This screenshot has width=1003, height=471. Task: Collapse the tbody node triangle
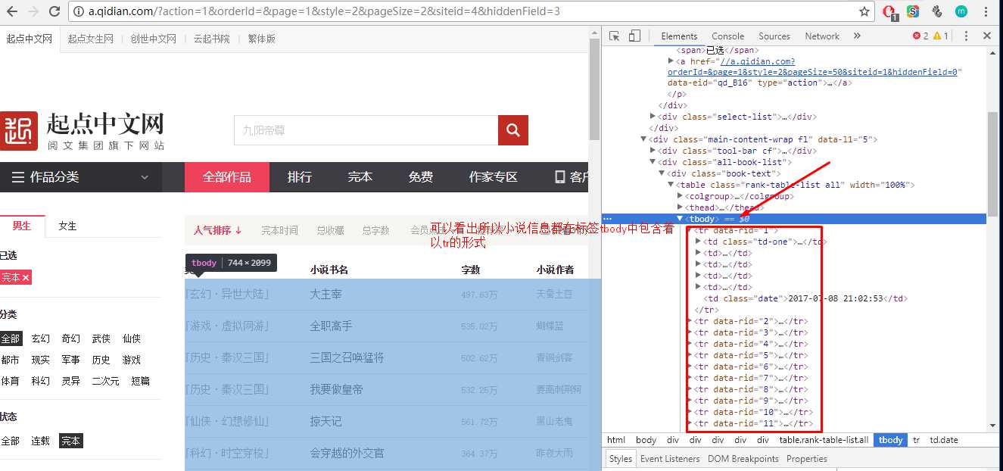click(680, 219)
